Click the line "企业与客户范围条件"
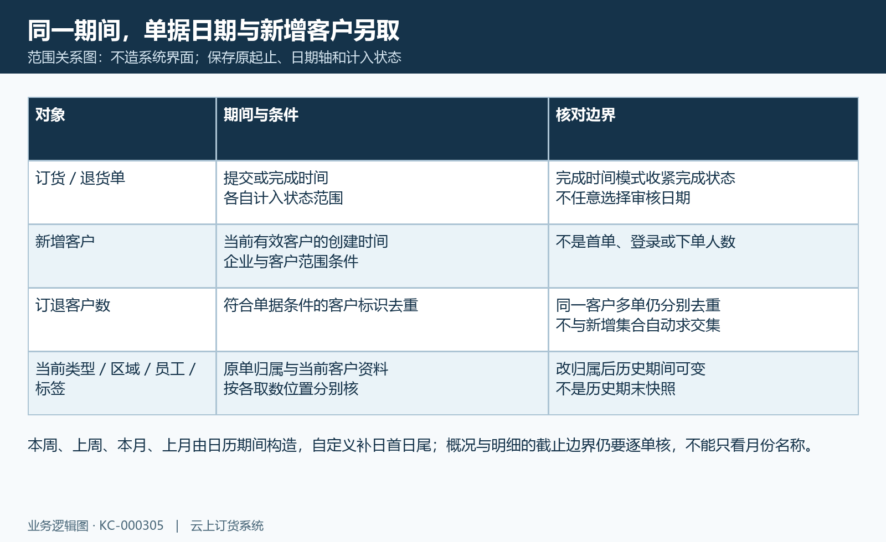 click(291, 262)
